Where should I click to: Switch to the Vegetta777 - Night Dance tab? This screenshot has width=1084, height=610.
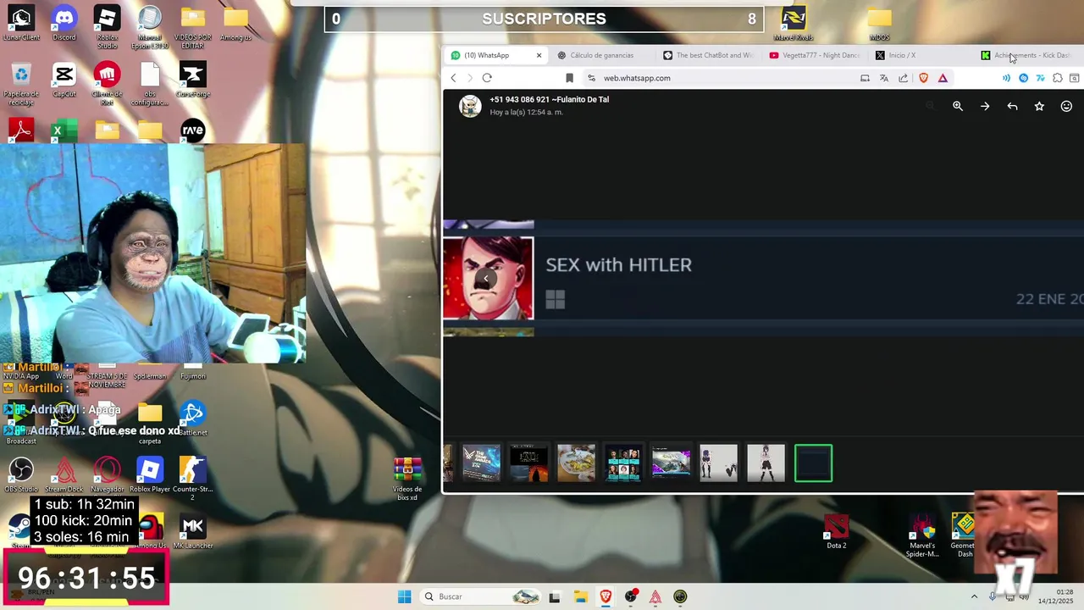coord(814,55)
